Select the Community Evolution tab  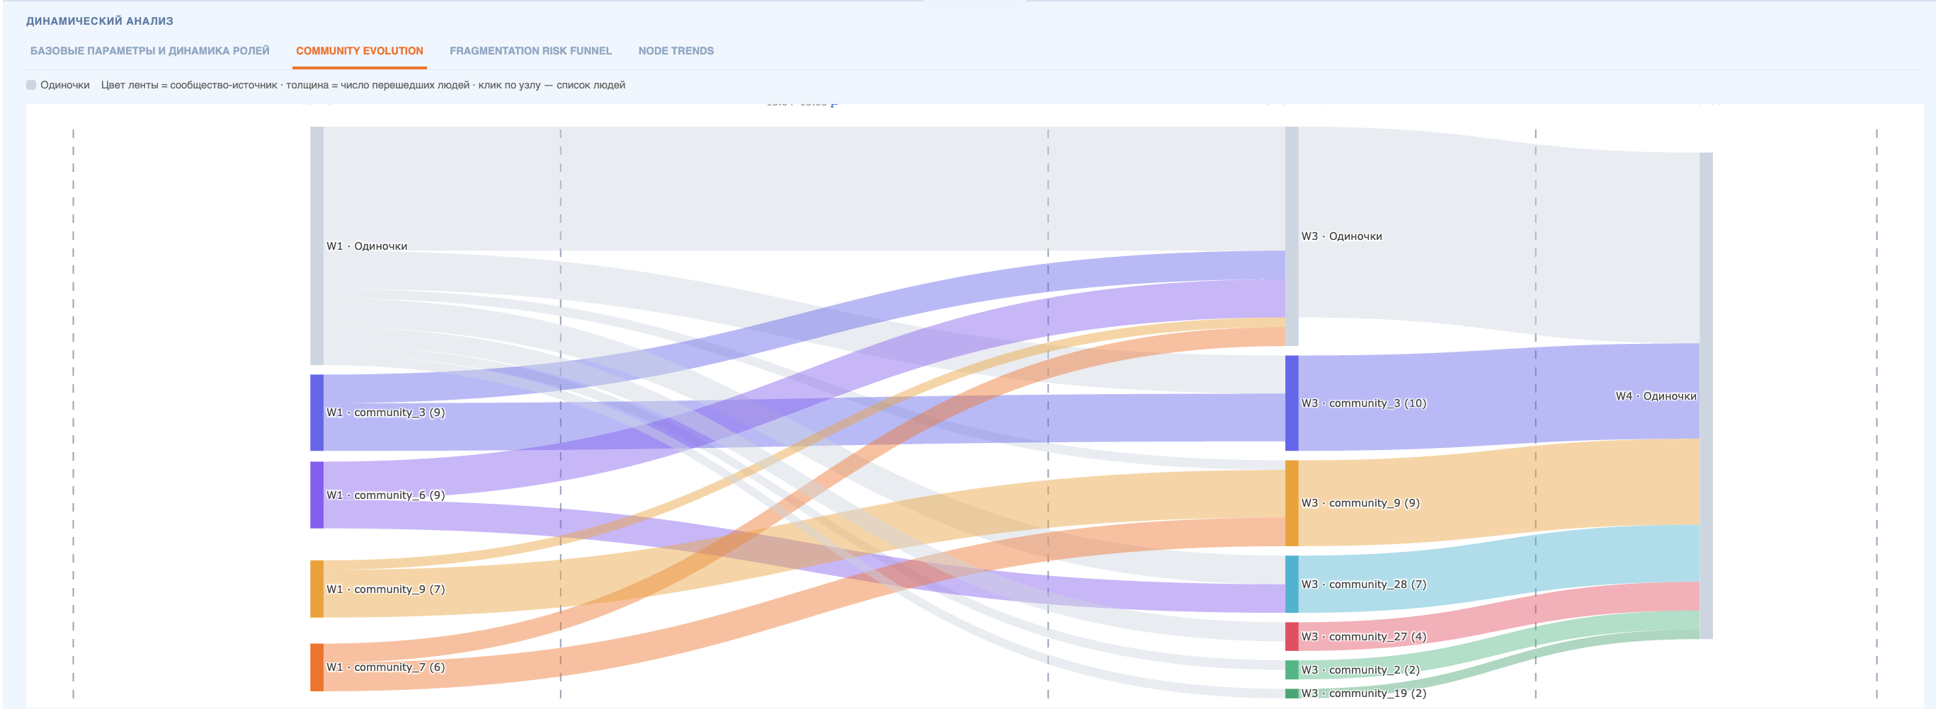359,51
